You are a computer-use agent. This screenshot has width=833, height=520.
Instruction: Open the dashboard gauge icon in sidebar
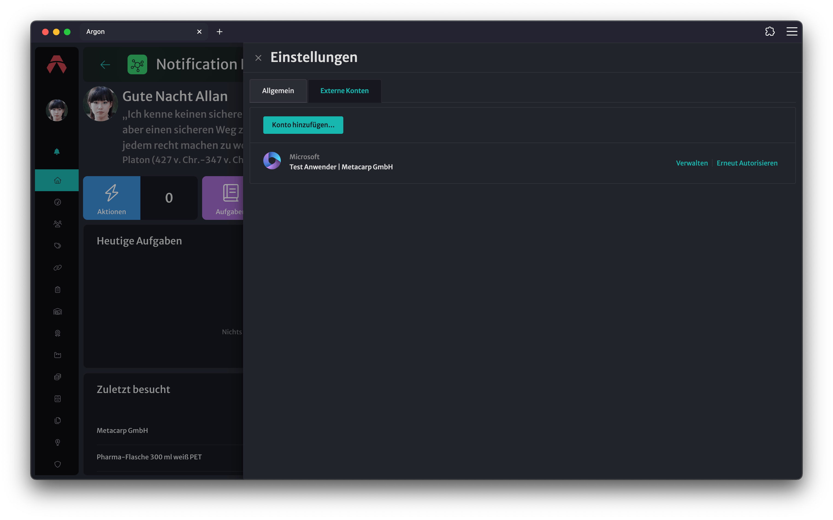click(x=57, y=202)
